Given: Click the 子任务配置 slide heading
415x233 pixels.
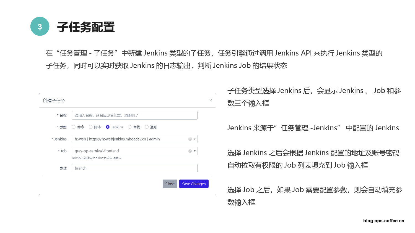Looking at the screenshot, I should [86, 27].
